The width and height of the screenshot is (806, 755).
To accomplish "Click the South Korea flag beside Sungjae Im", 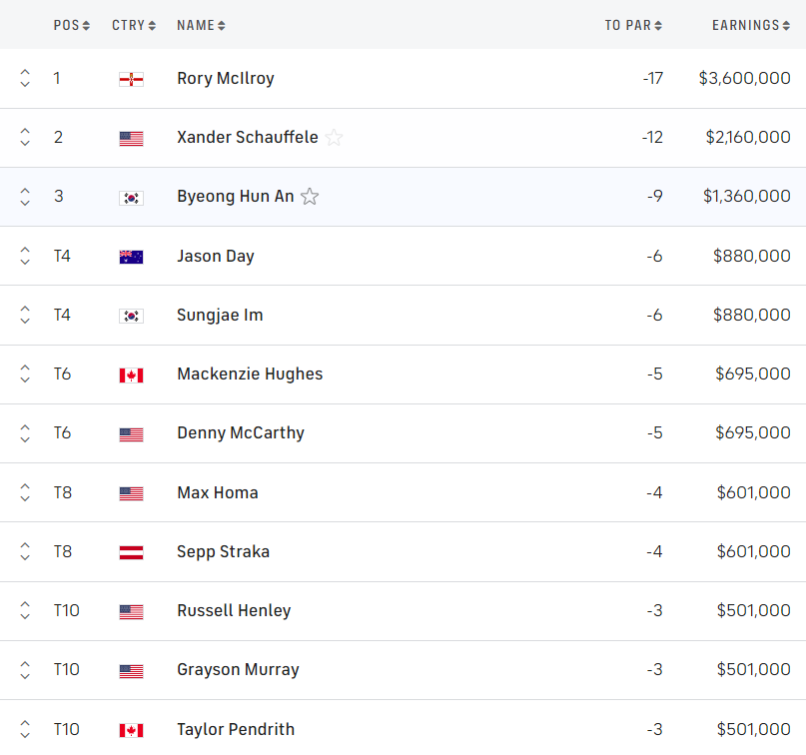I will (131, 316).
